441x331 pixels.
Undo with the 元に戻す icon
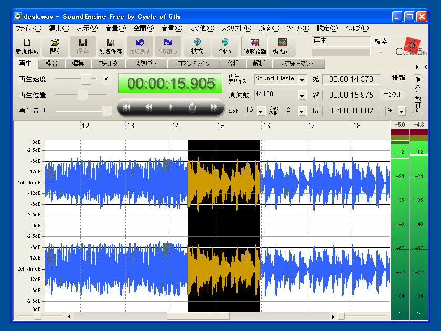click(x=140, y=46)
